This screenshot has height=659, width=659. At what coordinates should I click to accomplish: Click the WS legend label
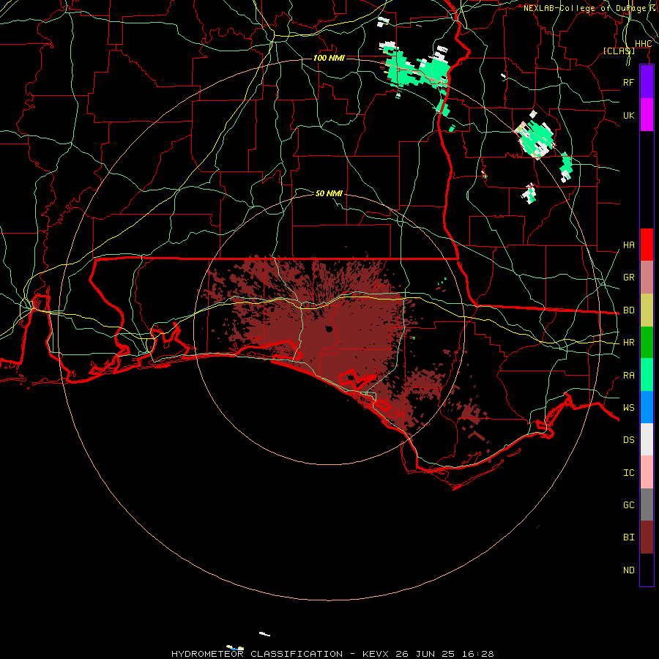click(628, 408)
